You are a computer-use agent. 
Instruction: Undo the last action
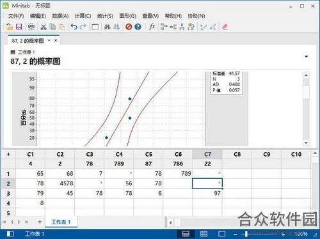pos(74,27)
